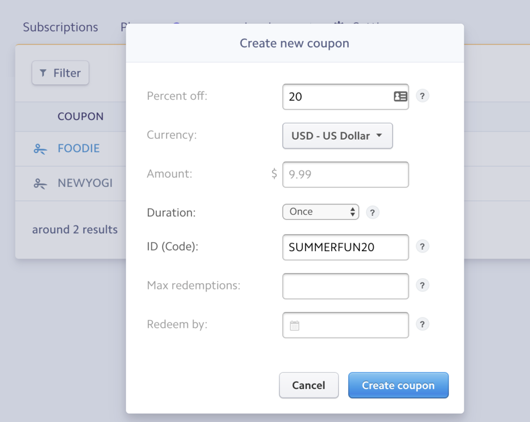Click the Redeem by help icon
The width and height of the screenshot is (530, 422).
click(x=422, y=324)
